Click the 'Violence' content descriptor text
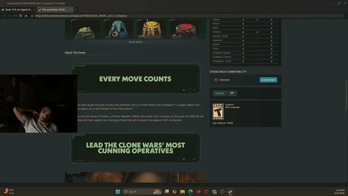This screenshot has width=348, height=196. [229, 105]
